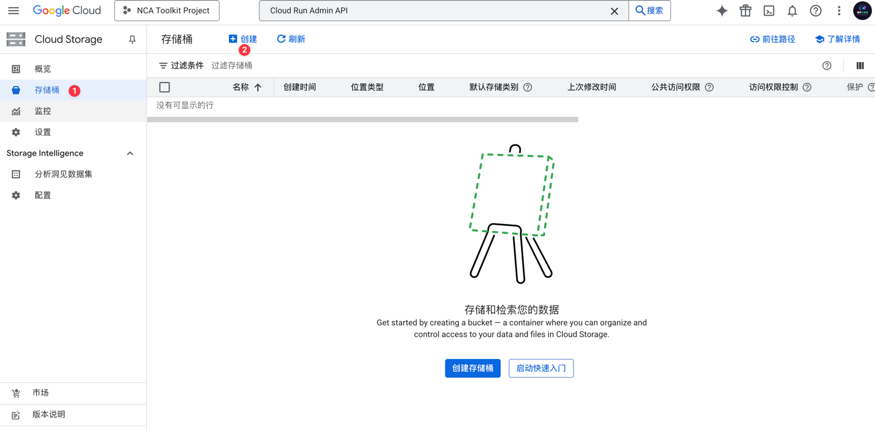Open the three-dot options menu in the top bar
875x431 pixels.
(x=839, y=10)
